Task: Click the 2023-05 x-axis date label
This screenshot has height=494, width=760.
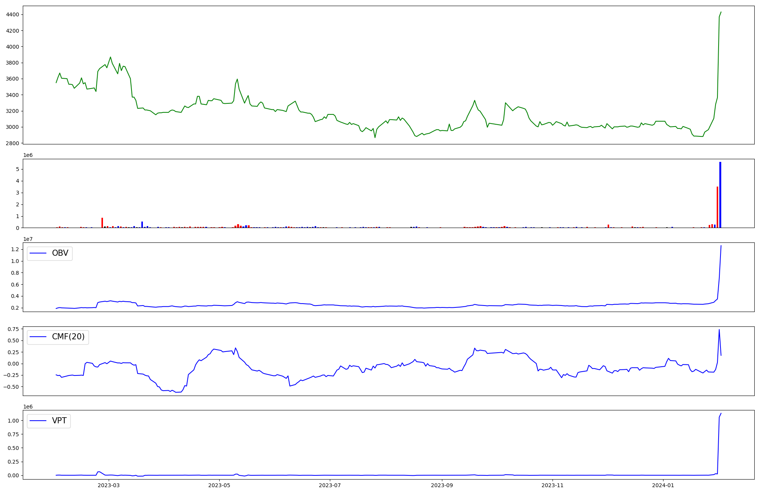Action: pos(219,485)
